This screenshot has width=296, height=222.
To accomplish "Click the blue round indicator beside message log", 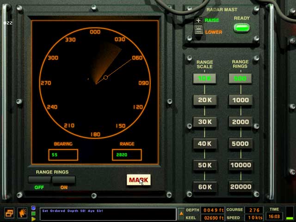I will tap(34, 208).
